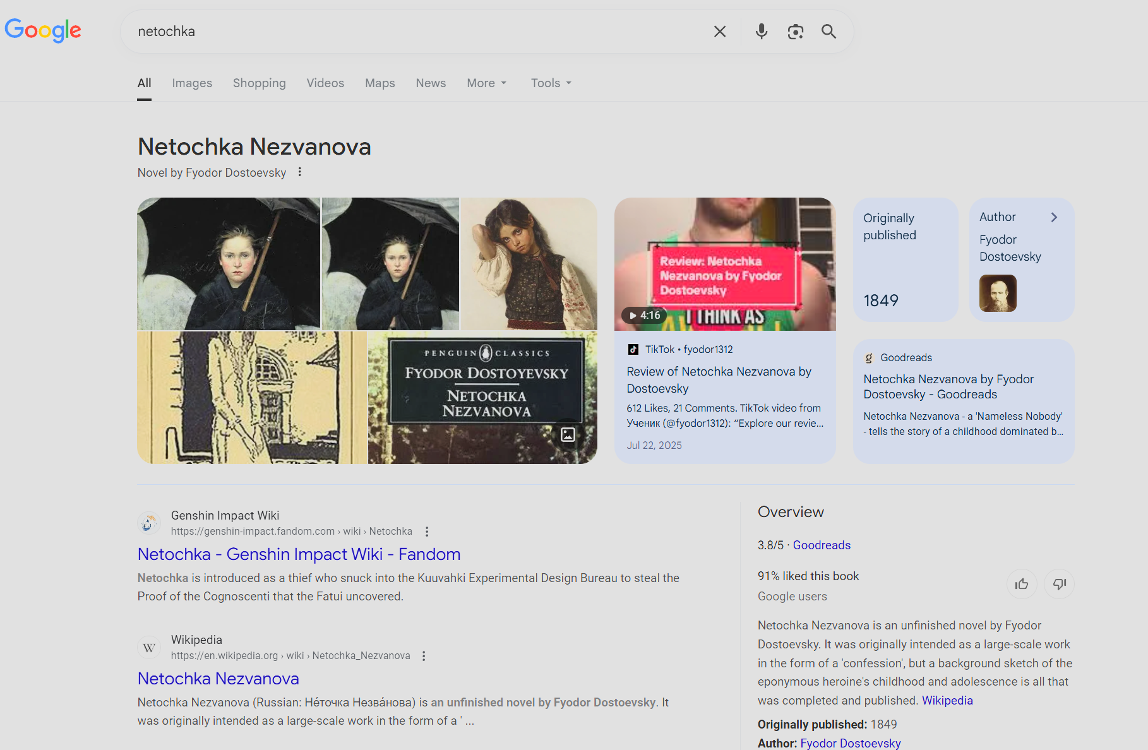Open Netochka - Genshin Impact Wiki link

tap(299, 554)
